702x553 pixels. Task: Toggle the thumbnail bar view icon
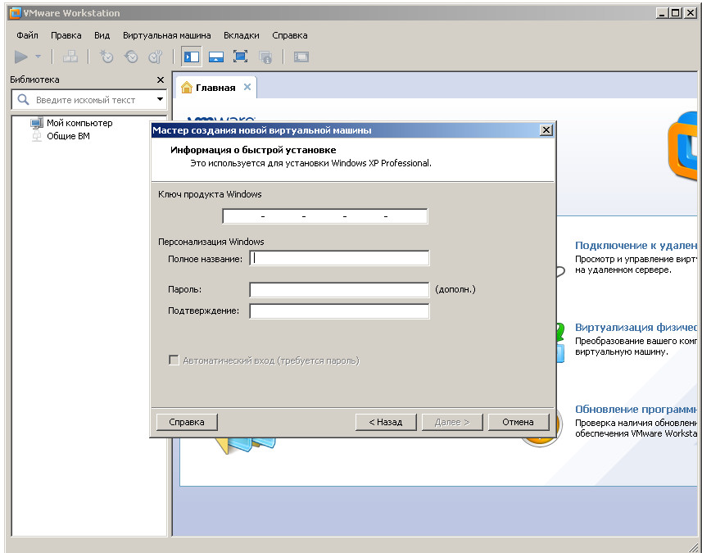click(x=216, y=57)
